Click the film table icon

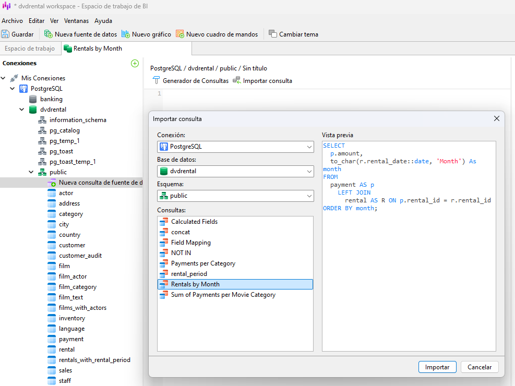[52, 266]
